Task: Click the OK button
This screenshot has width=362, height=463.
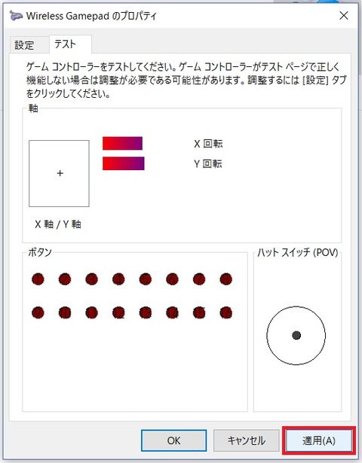Action: 173,440
